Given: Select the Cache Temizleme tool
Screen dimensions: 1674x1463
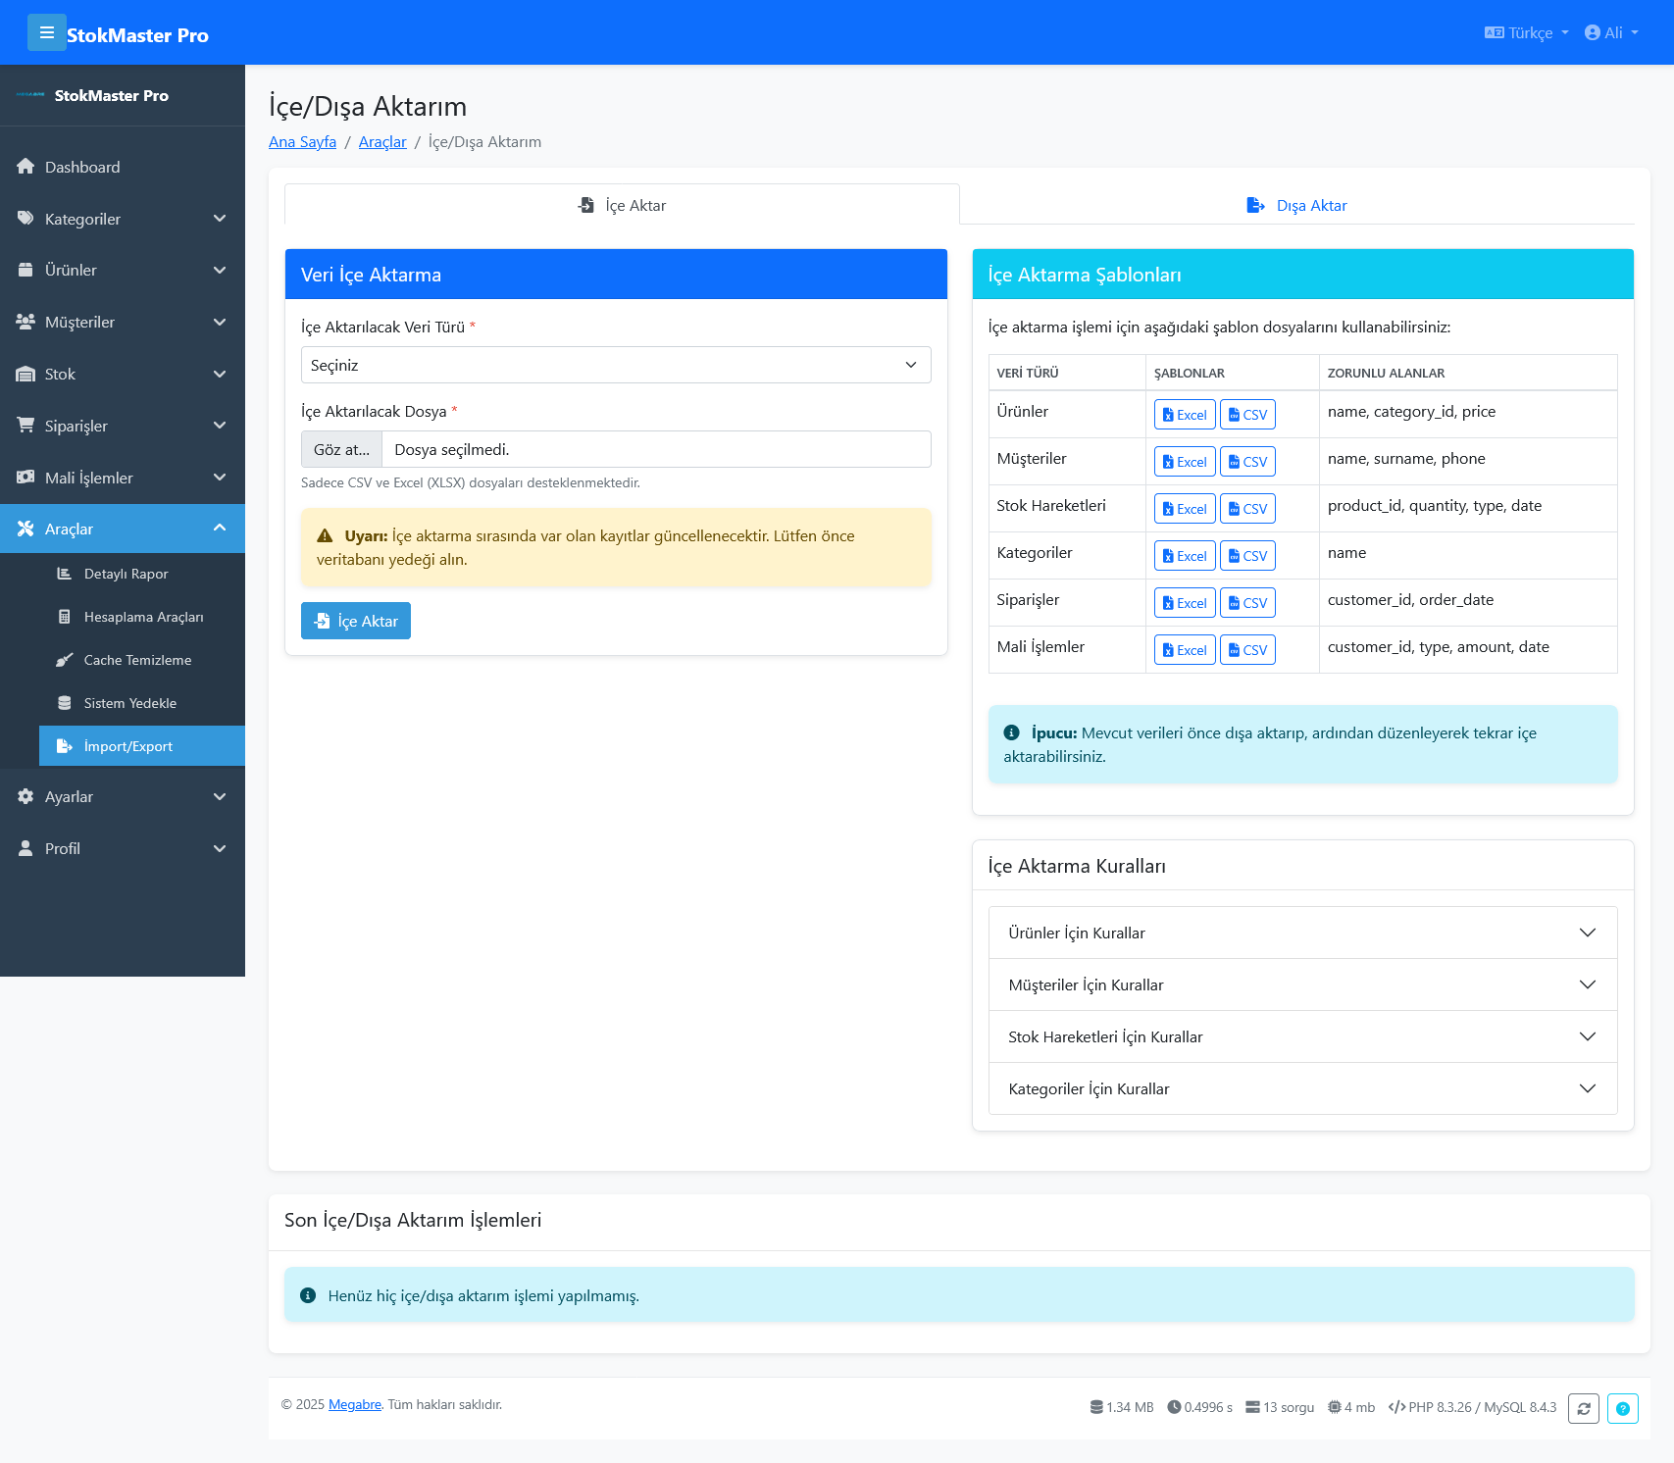Looking at the screenshot, I should click(x=137, y=660).
